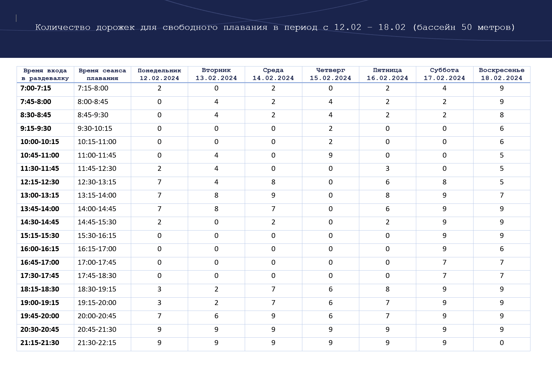The height and width of the screenshot is (378, 552).
Task: Select entry time '10:45-11:00'
Action: click(x=40, y=155)
